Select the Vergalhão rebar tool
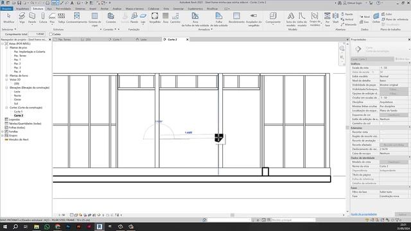Viewport: 411px width, 231px height. tap(155, 18)
